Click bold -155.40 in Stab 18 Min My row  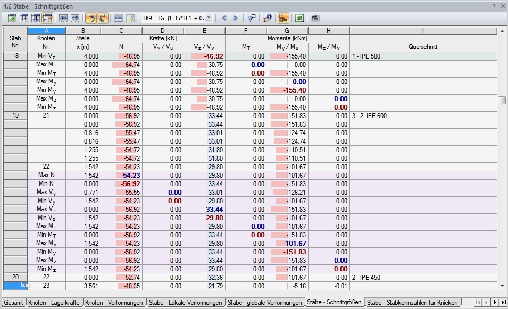pos(294,90)
